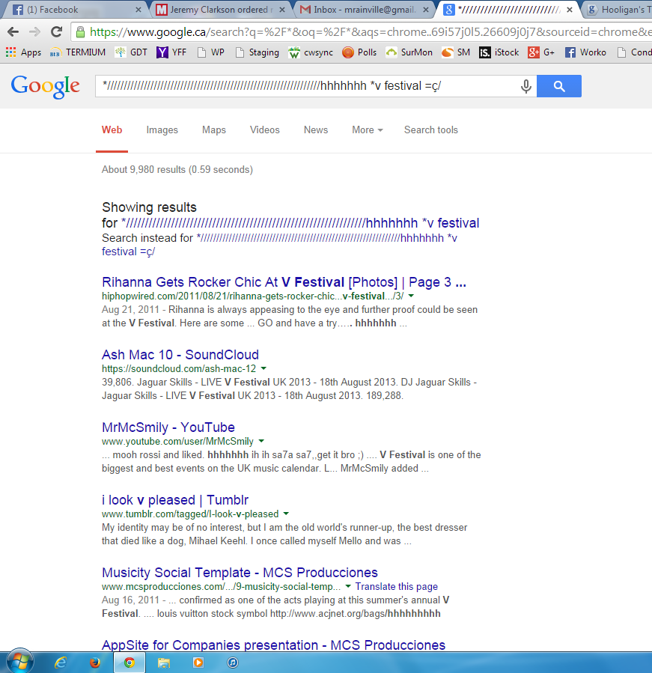
Task: Open the Polls bookmark
Action: (x=359, y=52)
